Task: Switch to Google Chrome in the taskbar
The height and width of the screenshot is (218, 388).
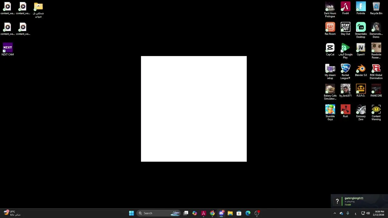Action: [x=212, y=213]
